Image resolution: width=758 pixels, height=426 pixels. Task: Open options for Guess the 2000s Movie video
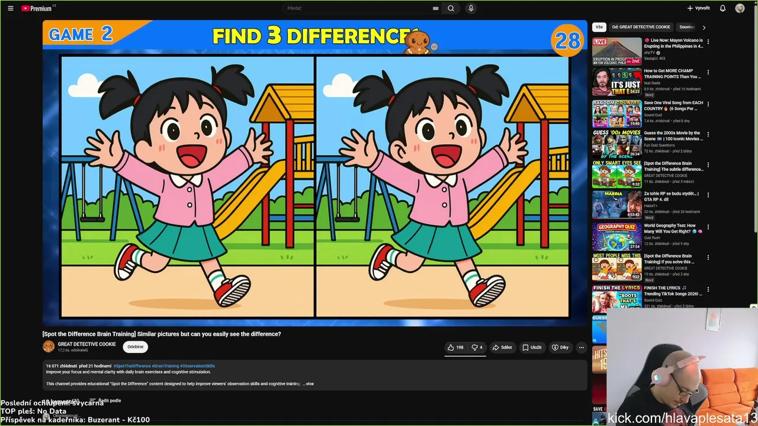point(708,134)
